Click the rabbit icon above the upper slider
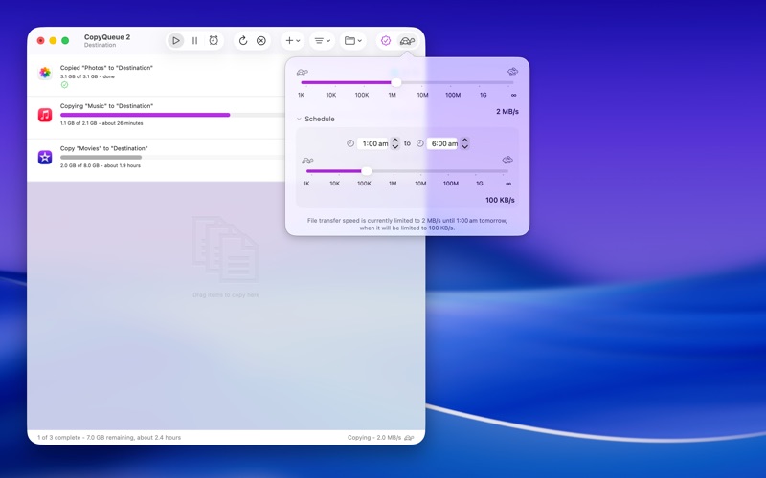The image size is (766, 478). 512,71
